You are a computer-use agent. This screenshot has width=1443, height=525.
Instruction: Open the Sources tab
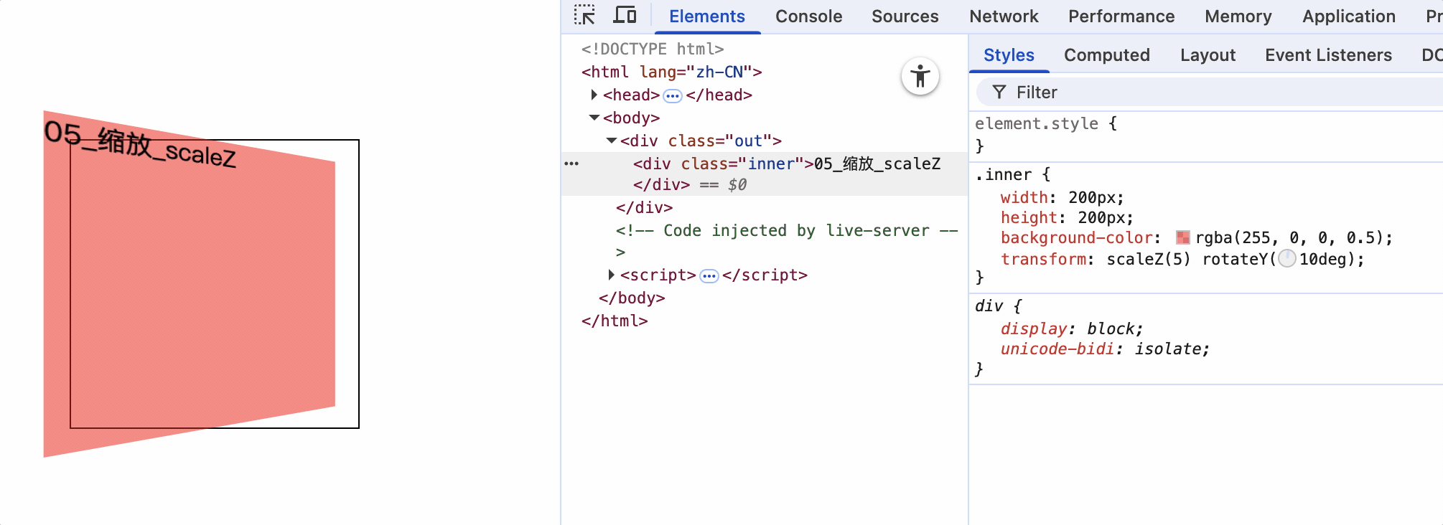(905, 16)
